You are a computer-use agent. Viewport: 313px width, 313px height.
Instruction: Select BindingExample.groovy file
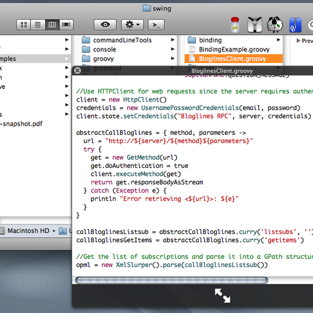(x=234, y=50)
